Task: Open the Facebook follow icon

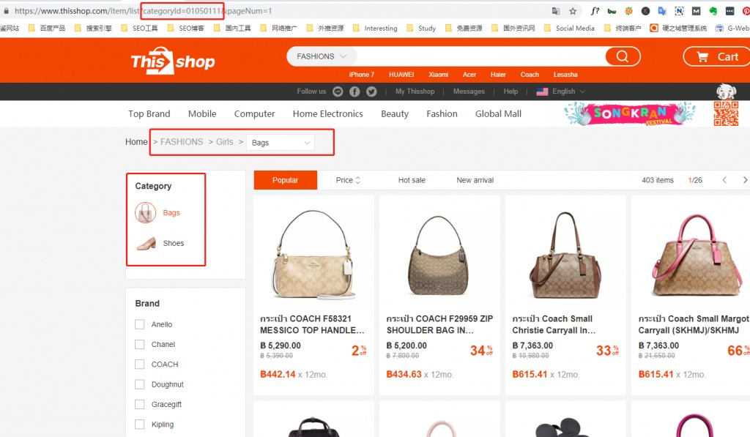Action: (354, 91)
